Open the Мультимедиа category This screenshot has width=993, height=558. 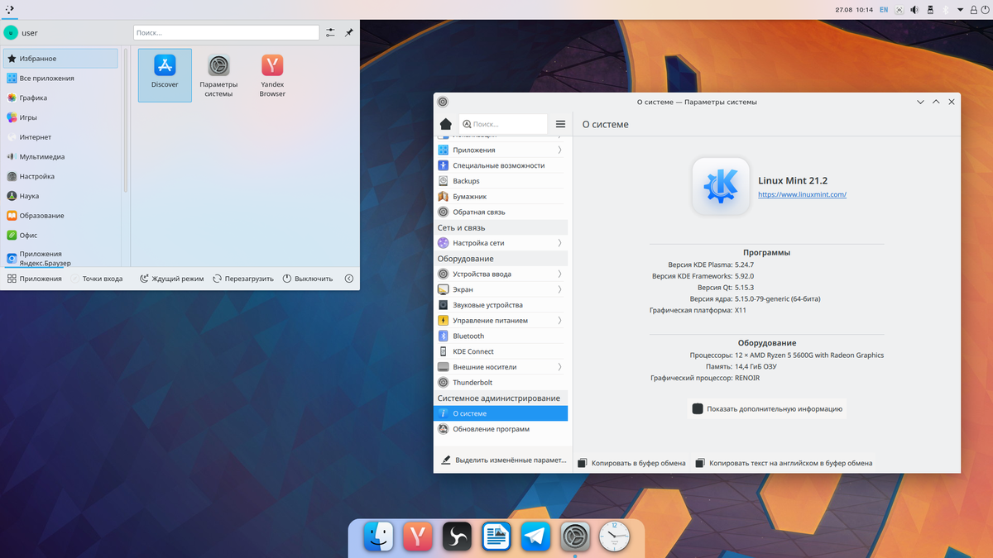tap(60, 156)
